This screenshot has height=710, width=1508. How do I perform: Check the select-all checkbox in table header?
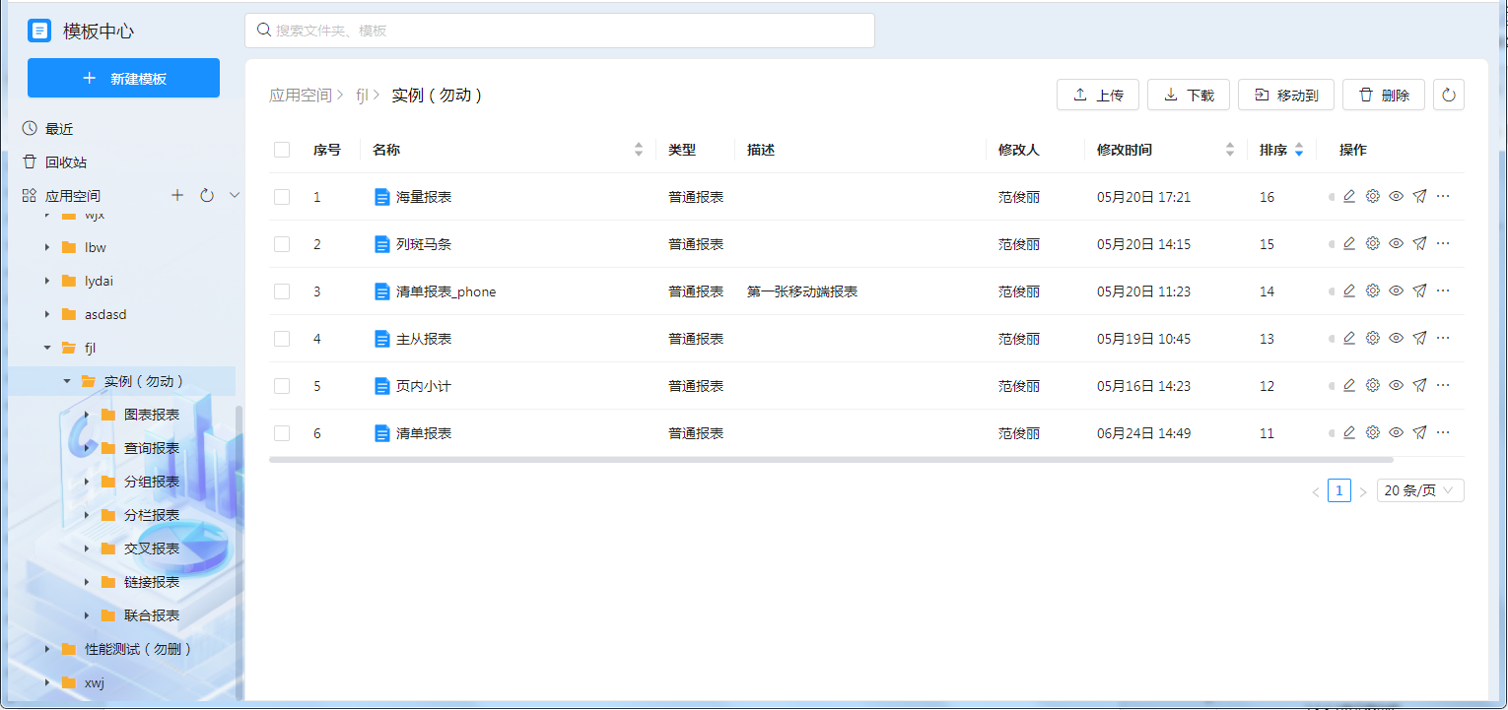(282, 150)
